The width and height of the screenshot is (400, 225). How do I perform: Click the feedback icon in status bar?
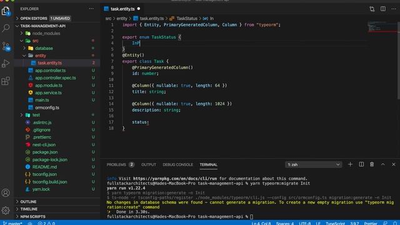coord(385,223)
